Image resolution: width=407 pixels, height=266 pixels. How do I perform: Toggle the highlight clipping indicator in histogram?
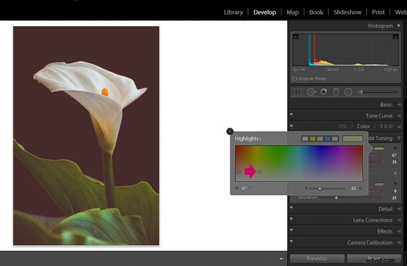(395, 37)
